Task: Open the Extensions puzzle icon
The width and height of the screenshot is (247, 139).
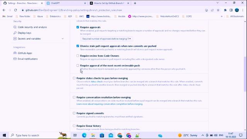Action: [225, 10]
